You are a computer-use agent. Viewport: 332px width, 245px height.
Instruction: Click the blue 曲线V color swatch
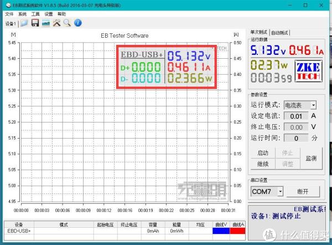click(x=221, y=231)
